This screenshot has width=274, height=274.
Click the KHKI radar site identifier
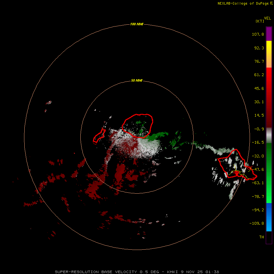173,272
